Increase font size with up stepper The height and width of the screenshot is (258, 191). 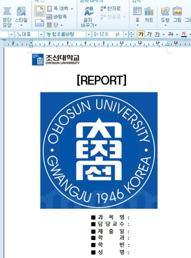(x=131, y=33)
